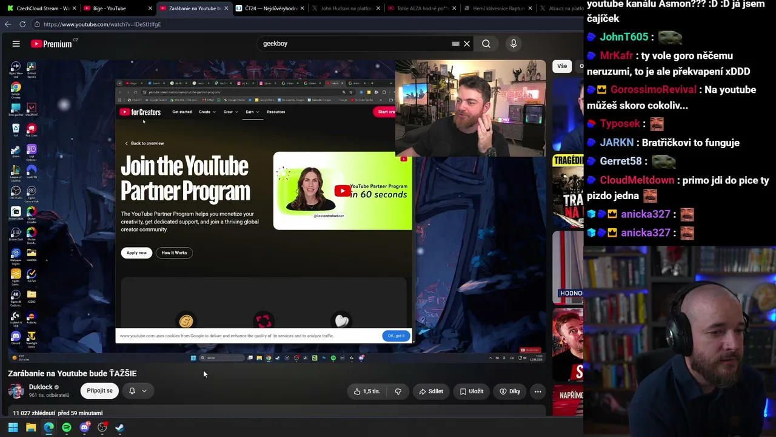This screenshot has height=437, width=776.
Task: View site information icon in address bar
Action: point(37,24)
